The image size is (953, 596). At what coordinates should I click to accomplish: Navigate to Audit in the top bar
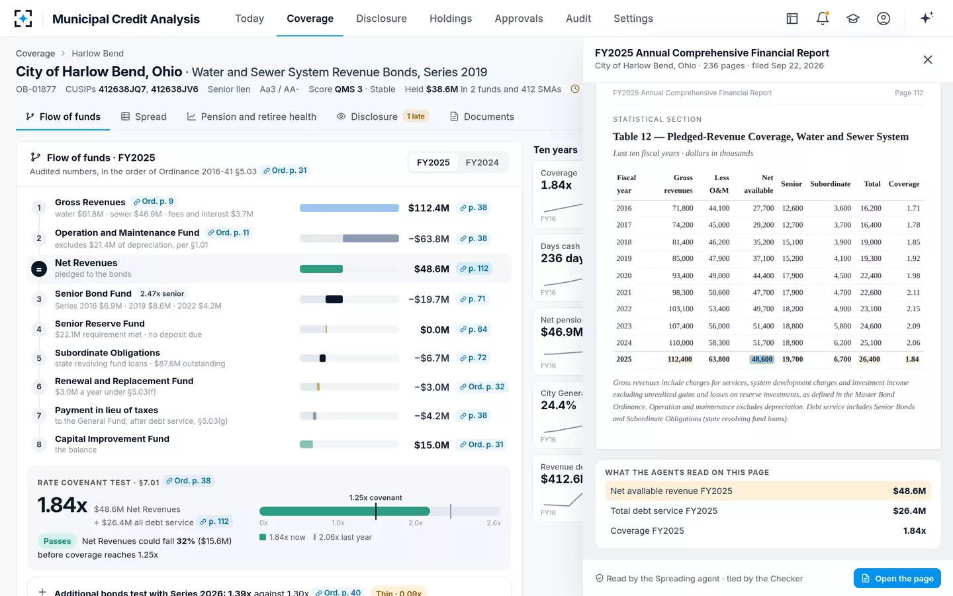[578, 19]
